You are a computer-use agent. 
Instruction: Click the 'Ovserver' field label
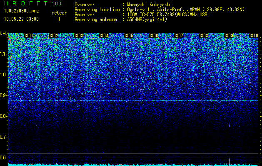tap(85, 5)
